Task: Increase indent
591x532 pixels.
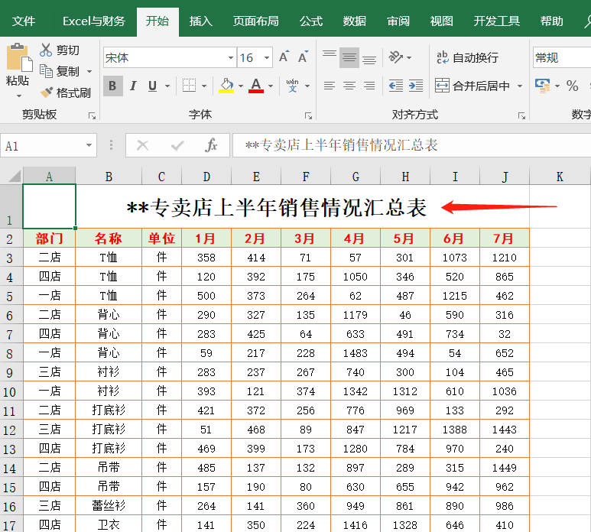Action: 416,86
